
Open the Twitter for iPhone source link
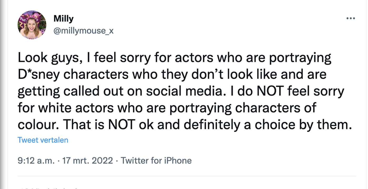click(x=156, y=160)
